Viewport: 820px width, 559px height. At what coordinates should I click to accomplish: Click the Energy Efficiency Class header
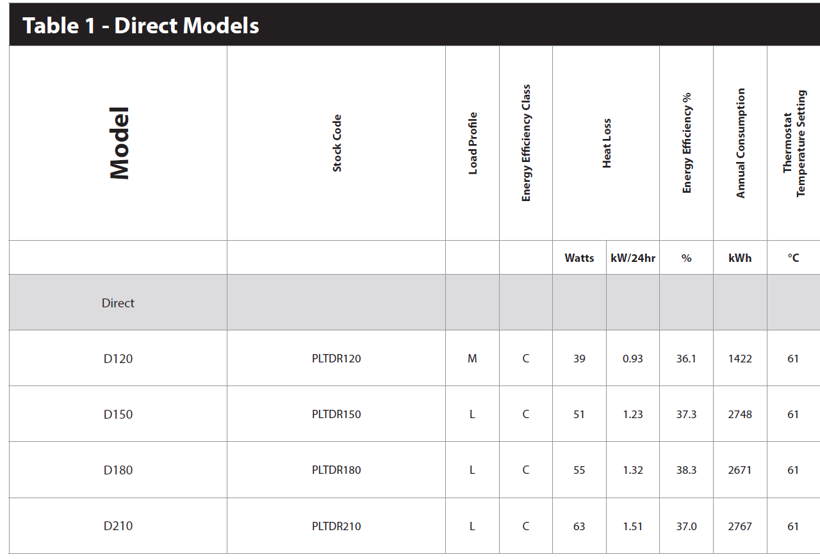[x=526, y=143]
